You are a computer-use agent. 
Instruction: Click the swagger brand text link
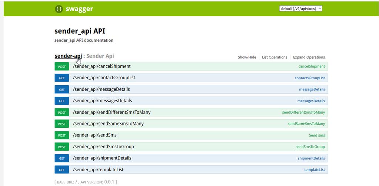(x=79, y=9)
